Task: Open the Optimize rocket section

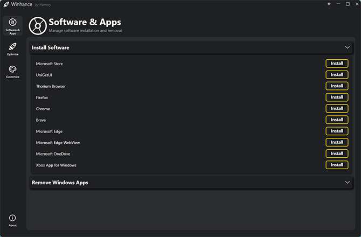Action: click(x=13, y=49)
